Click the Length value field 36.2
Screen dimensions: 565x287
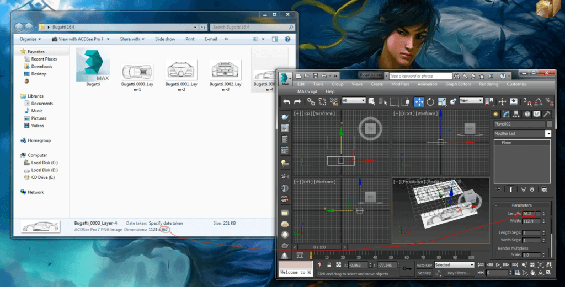click(531, 214)
